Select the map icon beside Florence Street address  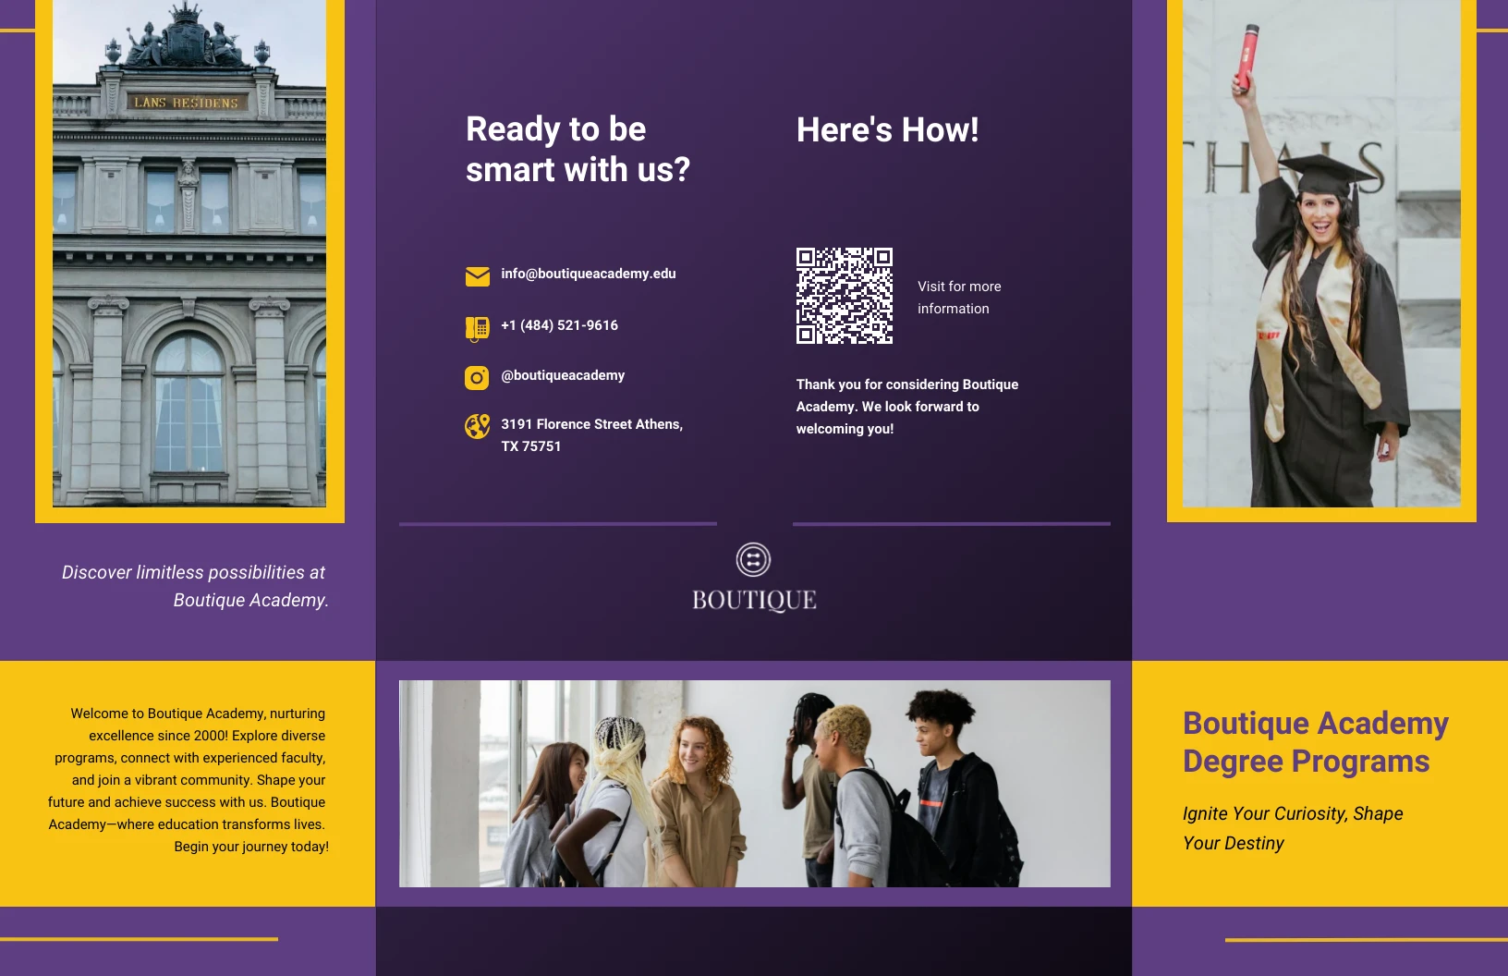pos(476,426)
